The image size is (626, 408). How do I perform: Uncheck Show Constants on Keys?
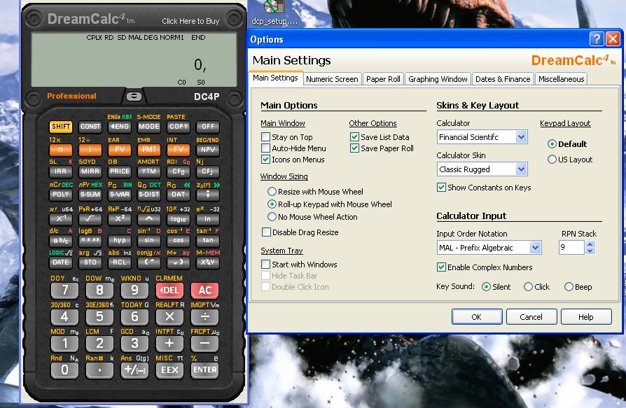(441, 188)
